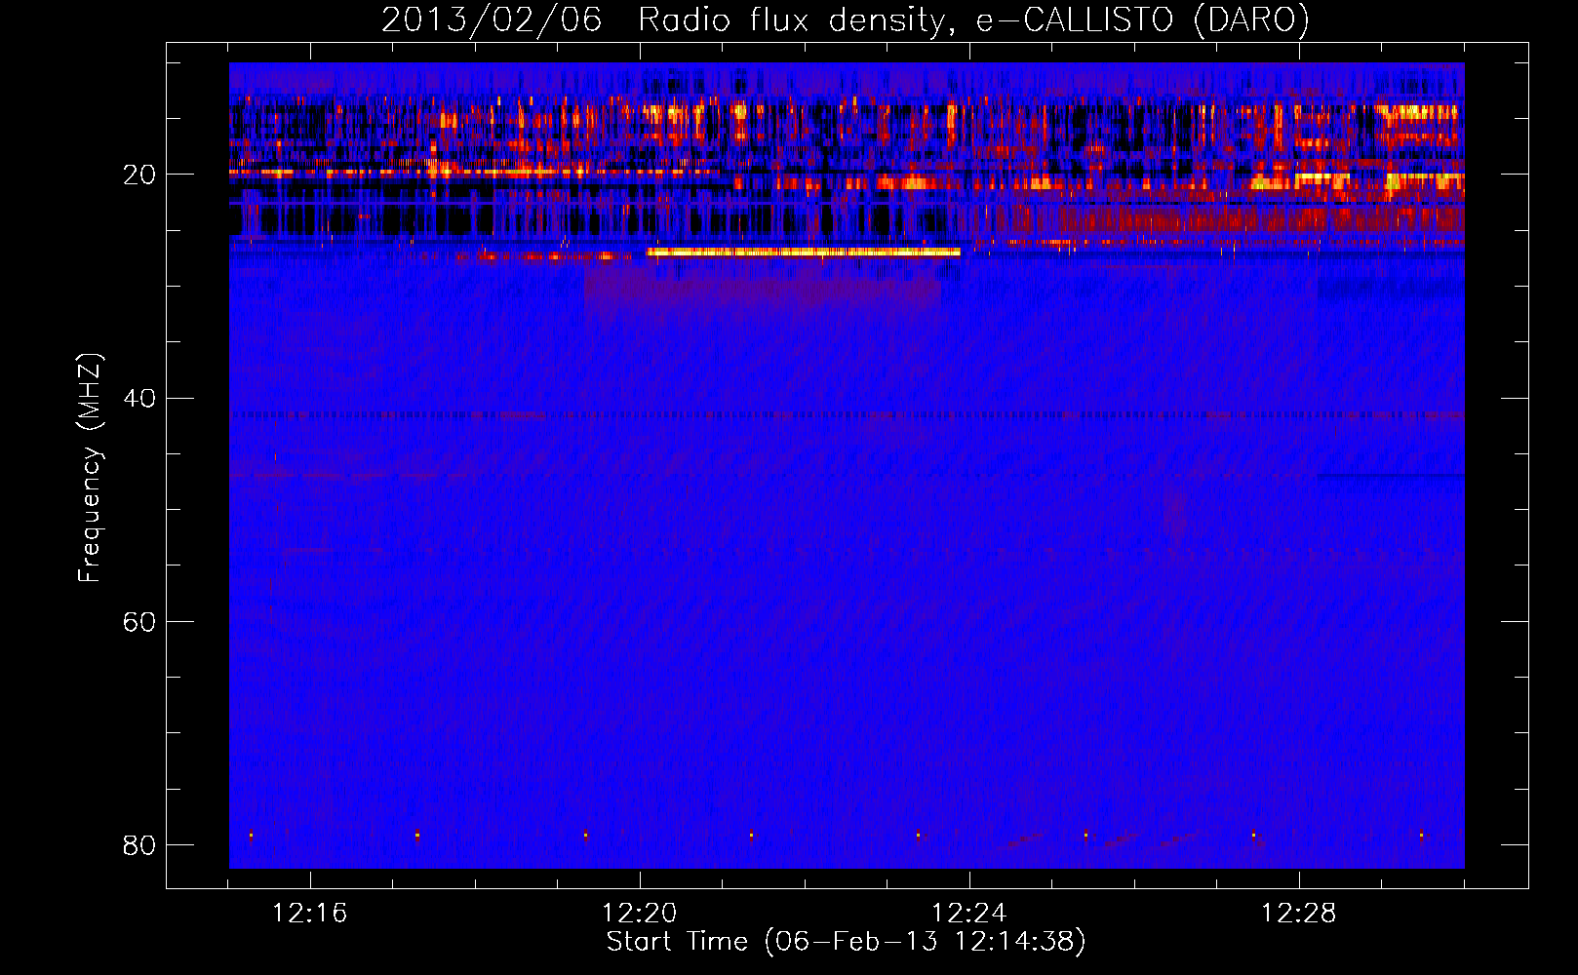The height and width of the screenshot is (975, 1578).
Task: Click the 40 MHz frequency tick label
Action: (139, 399)
